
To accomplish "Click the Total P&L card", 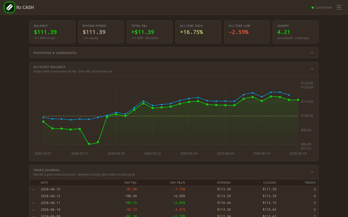I will 150,32.
